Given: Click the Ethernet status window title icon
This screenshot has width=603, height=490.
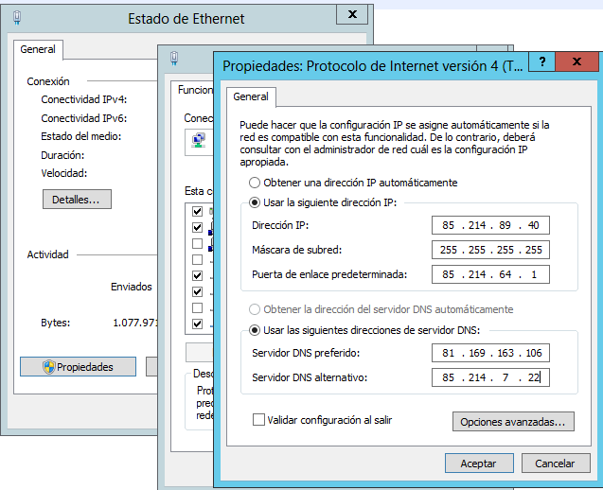Looking at the screenshot, I should [17, 18].
